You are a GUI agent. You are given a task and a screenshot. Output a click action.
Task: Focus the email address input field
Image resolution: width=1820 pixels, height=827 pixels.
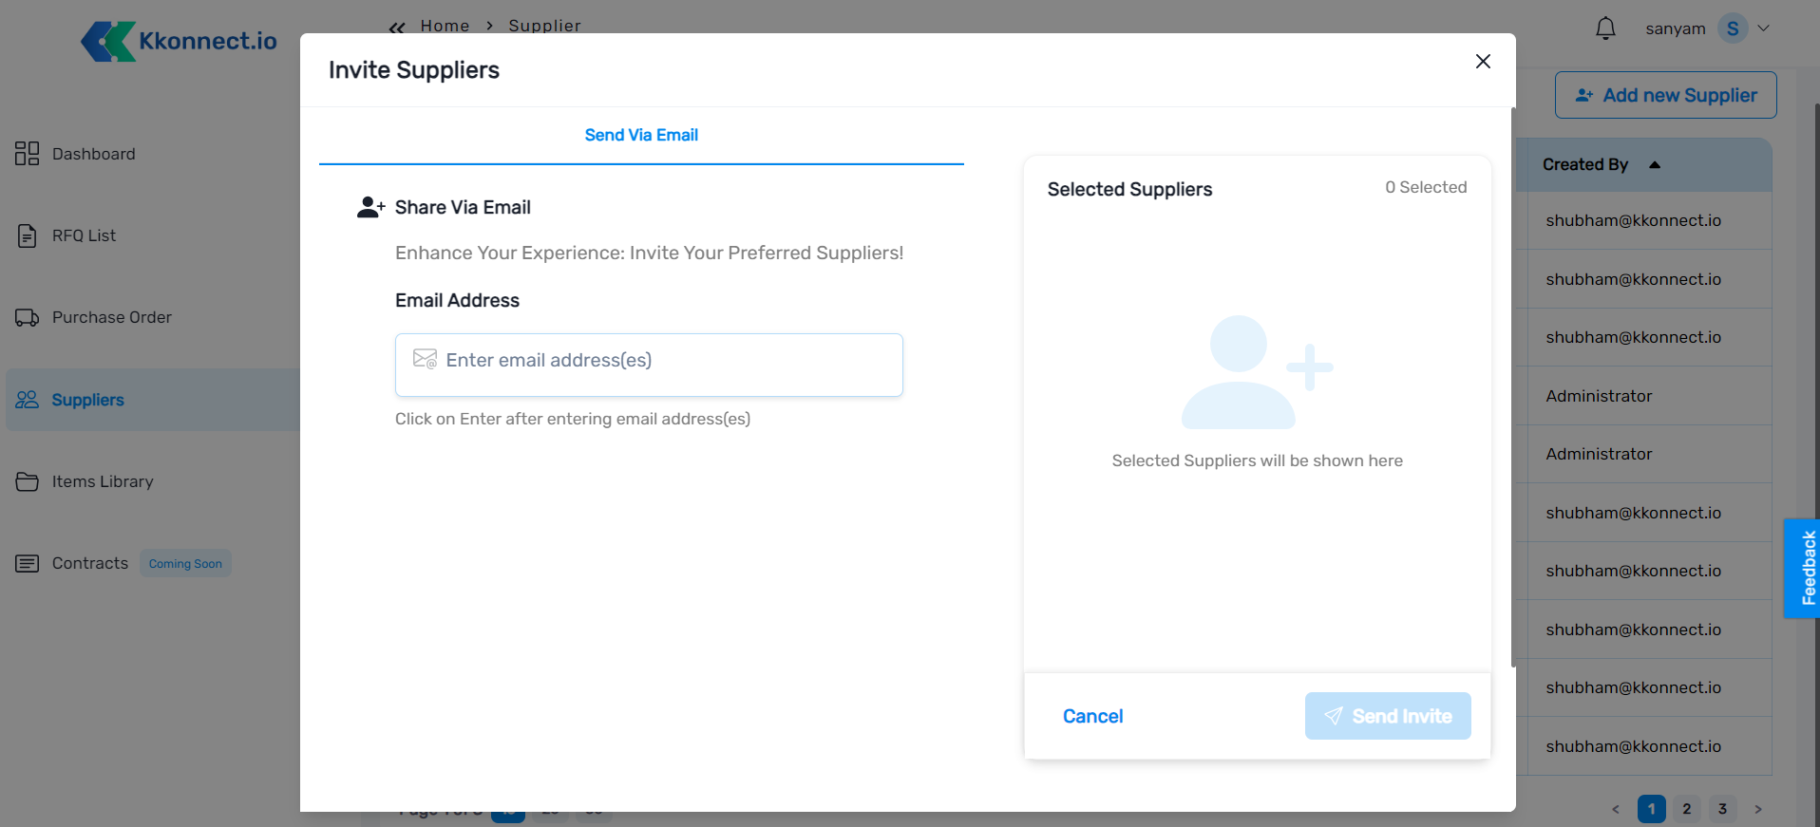click(649, 365)
